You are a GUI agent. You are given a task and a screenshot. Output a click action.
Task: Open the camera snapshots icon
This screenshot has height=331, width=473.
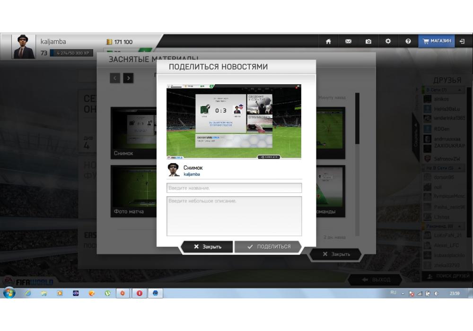(x=368, y=42)
